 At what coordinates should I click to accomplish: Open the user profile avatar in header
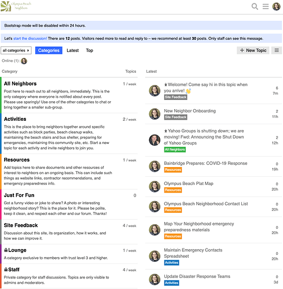pyautogui.click(x=276, y=6)
